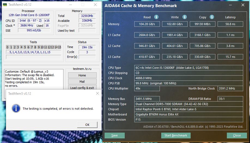The width and height of the screenshot is (250, 143).
Task: Click the Memory Latency value 58.8 ns
Action: point(230,24)
